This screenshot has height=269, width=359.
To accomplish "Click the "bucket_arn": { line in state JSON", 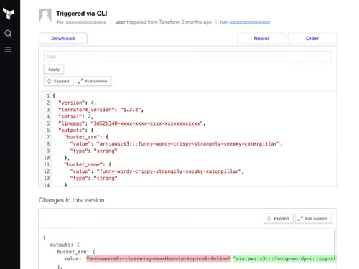I will [x=86, y=137].
